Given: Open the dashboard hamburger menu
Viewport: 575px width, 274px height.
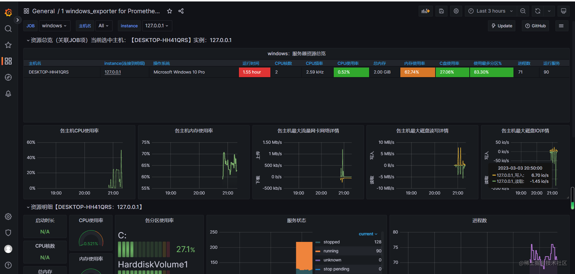Looking at the screenshot, I should pyautogui.click(x=561, y=26).
